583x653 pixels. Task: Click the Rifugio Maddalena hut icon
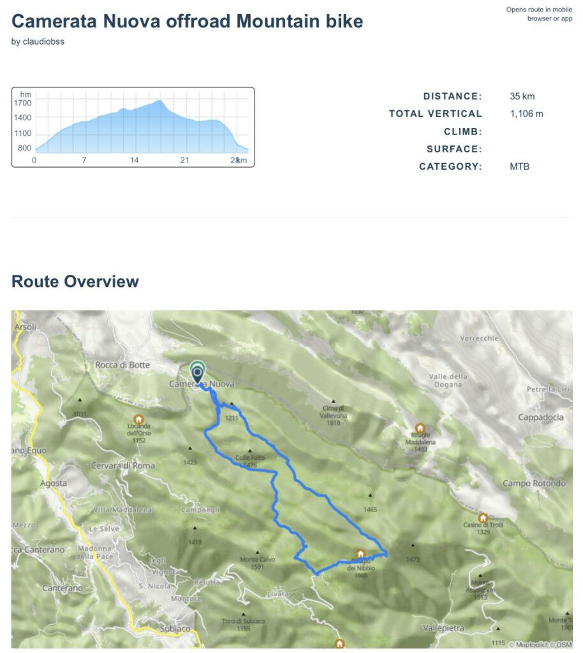420,428
